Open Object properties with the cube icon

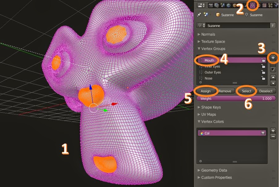pyautogui.click(x=235, y=5)
